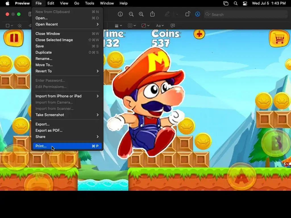Select the Instant Alpha wand tool

tap(20, 26)
